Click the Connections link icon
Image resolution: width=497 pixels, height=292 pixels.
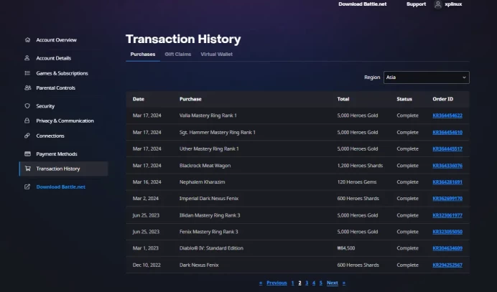click(x=27, y=136)
